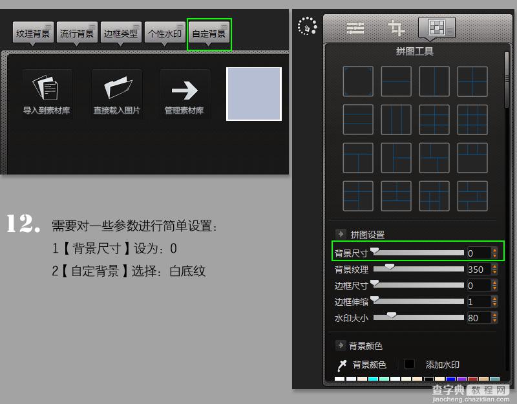Viewport: 517px width, 404px height.
Task: Click the 背景尺寸 slider track
Action: [x=418, y=253]
